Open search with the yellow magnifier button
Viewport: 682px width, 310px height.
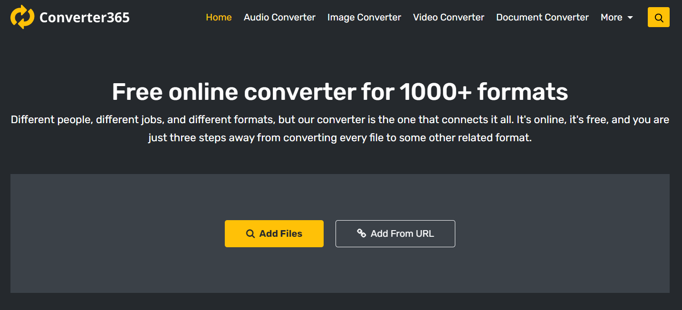(658, 18)
